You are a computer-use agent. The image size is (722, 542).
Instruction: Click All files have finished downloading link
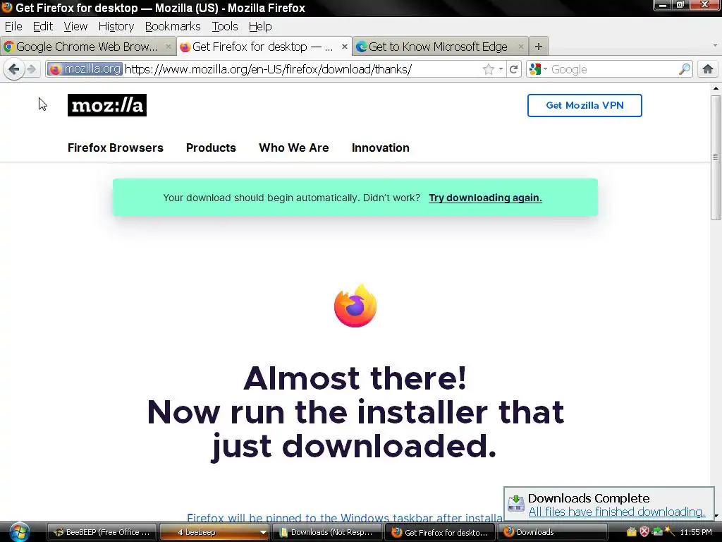tap(616, 512)
